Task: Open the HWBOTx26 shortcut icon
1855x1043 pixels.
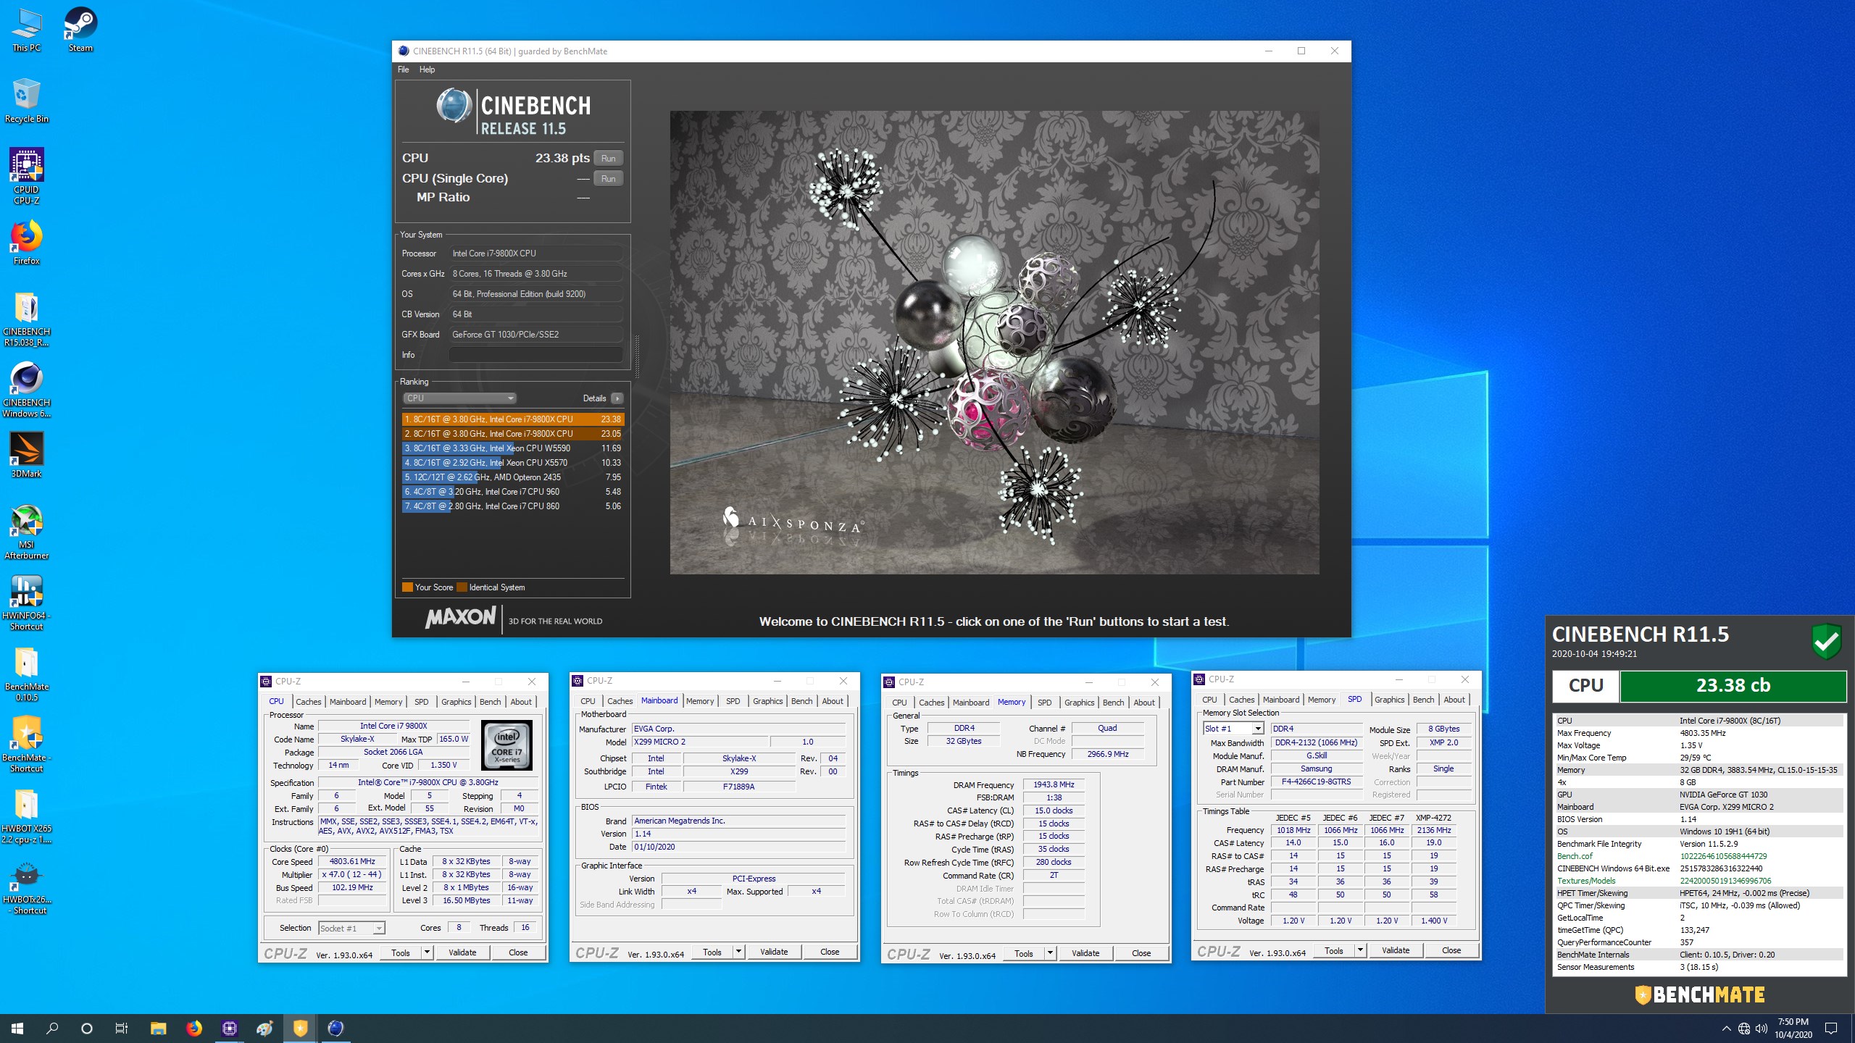Action: [x=27, y=887]
